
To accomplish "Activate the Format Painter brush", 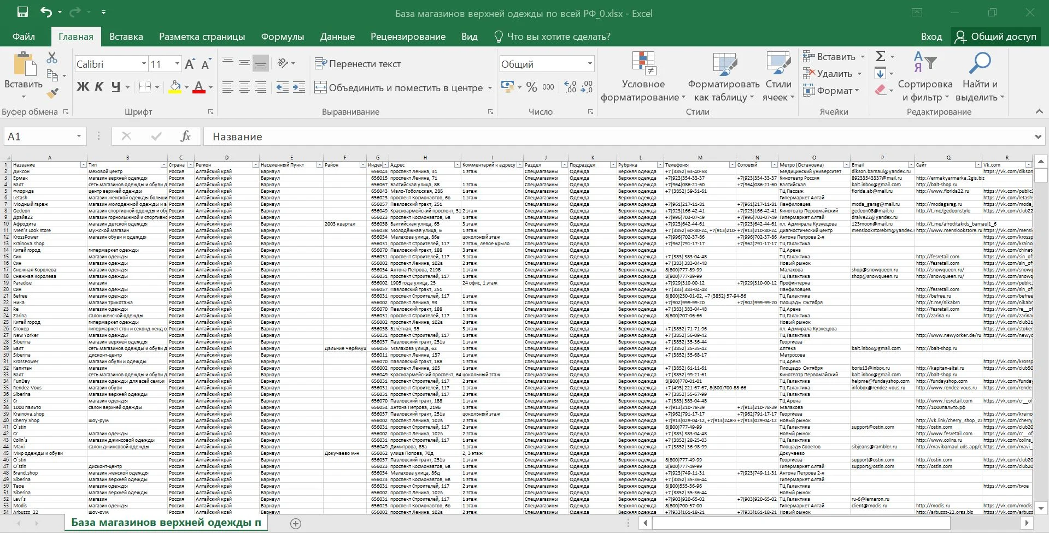I will [52, 93].
